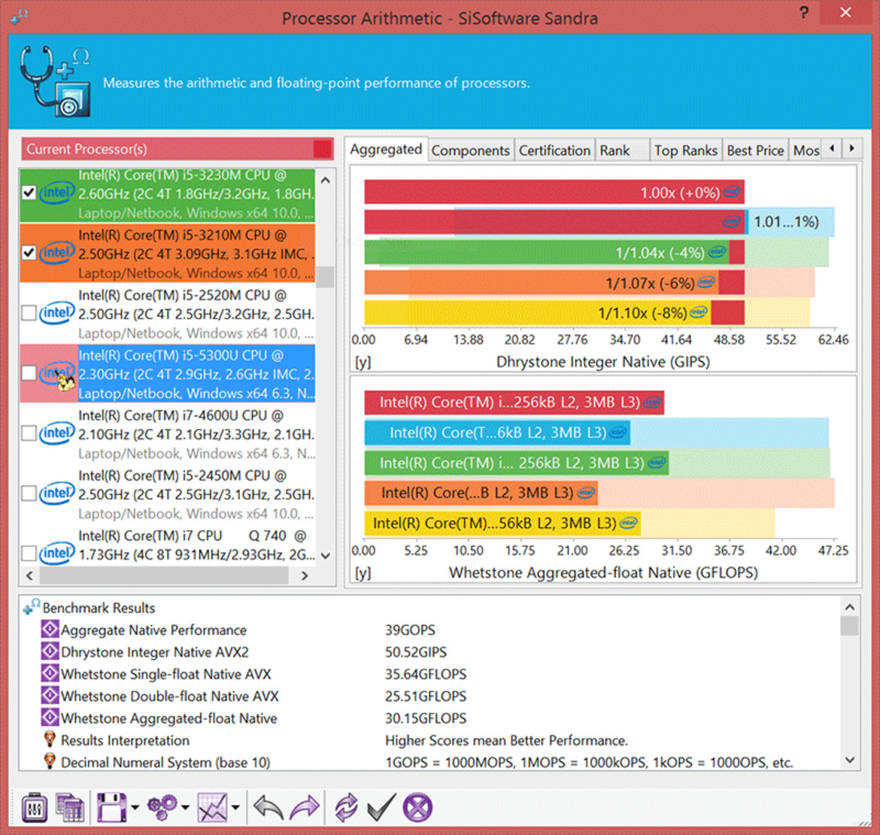Click Decimal Numeral System pin icon
Viewport: 880px width, 835px height.
(x=50, y=761)
